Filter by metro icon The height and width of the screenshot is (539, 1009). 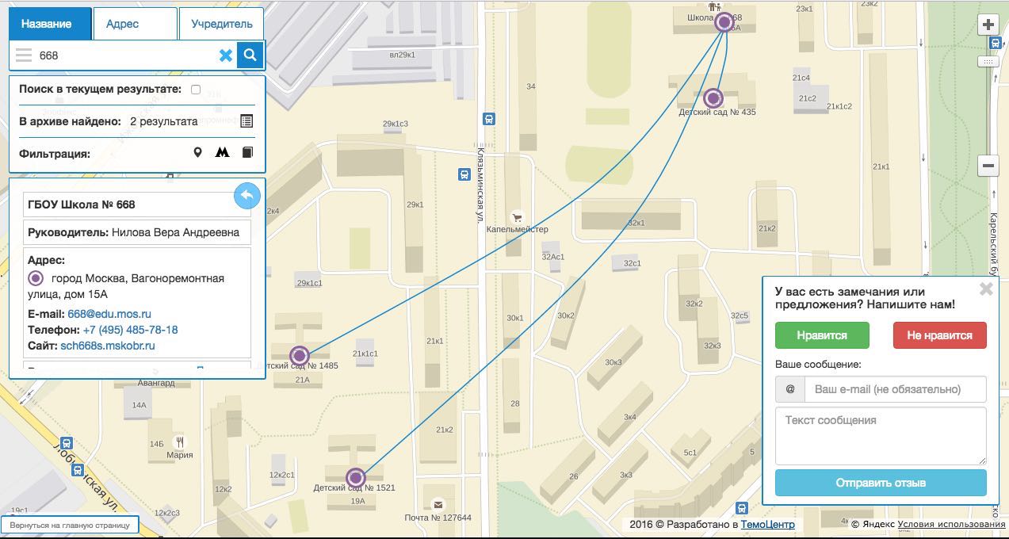click(222, 152)
